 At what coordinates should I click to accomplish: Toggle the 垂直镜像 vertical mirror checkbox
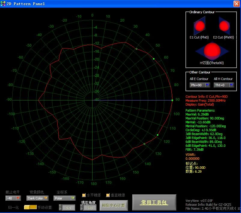[x=108, y=195]
